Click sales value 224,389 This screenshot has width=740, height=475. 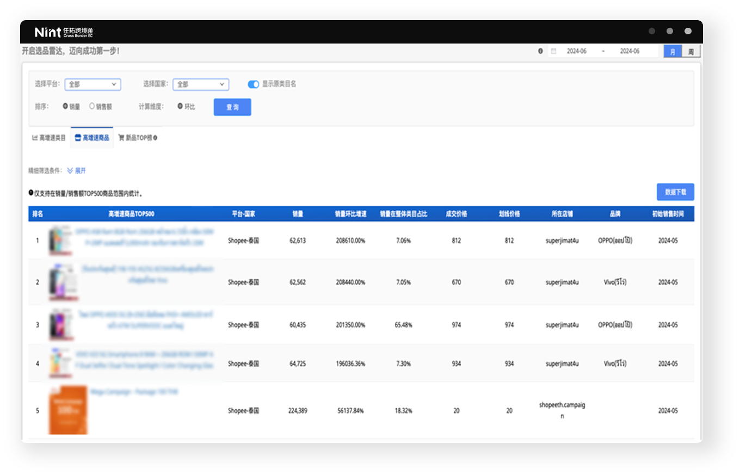(298, 411)
